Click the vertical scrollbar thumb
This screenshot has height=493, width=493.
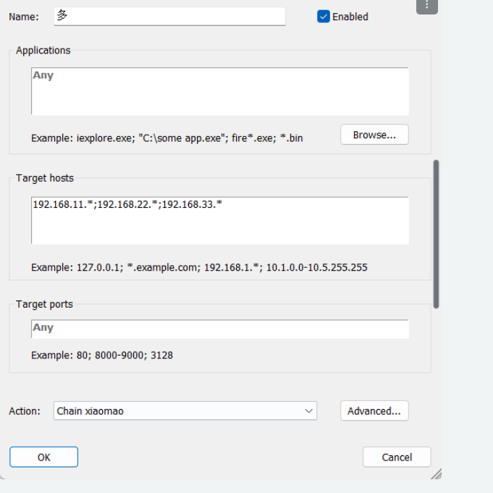pos(436,234)
